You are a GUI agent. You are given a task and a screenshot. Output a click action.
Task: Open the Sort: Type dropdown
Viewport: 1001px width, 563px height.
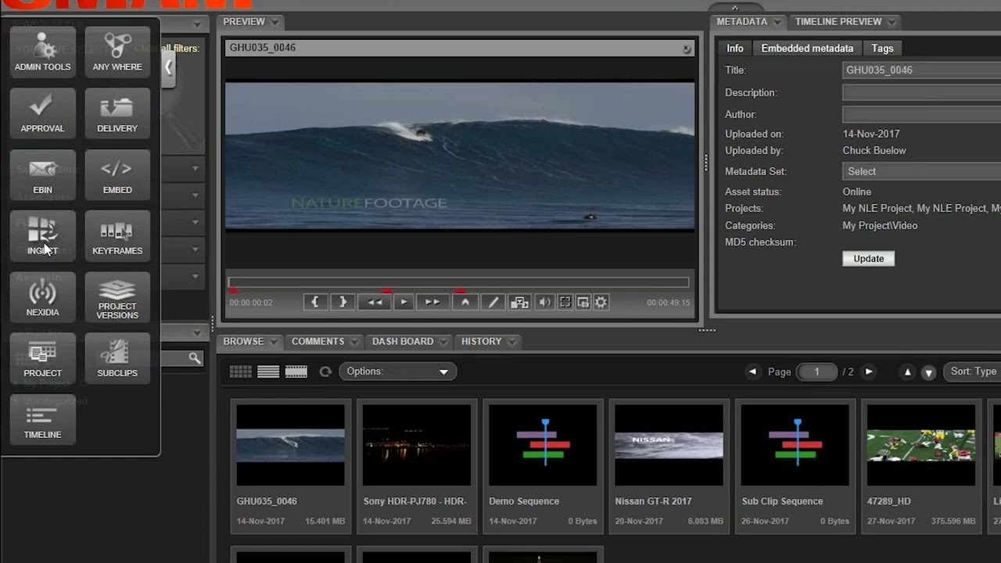coord(972,371)
